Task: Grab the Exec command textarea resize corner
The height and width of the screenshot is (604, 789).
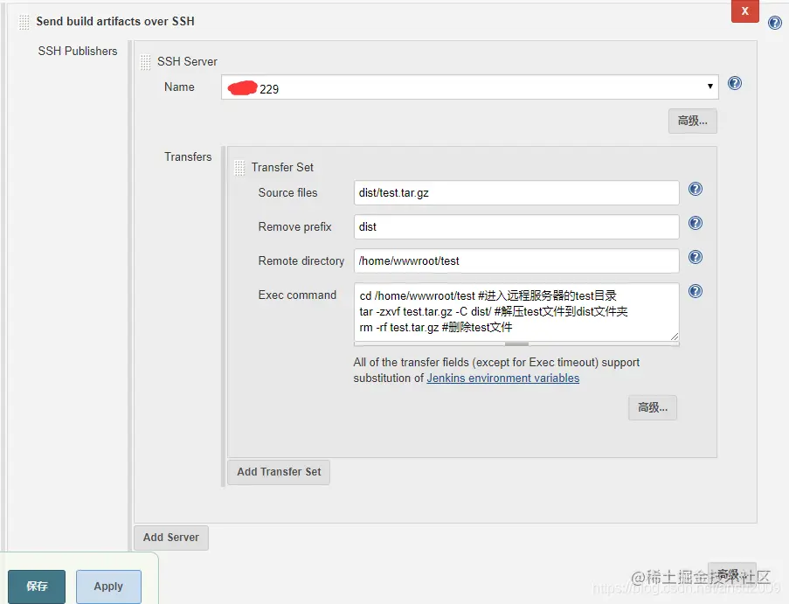Action: coord(675,337)
